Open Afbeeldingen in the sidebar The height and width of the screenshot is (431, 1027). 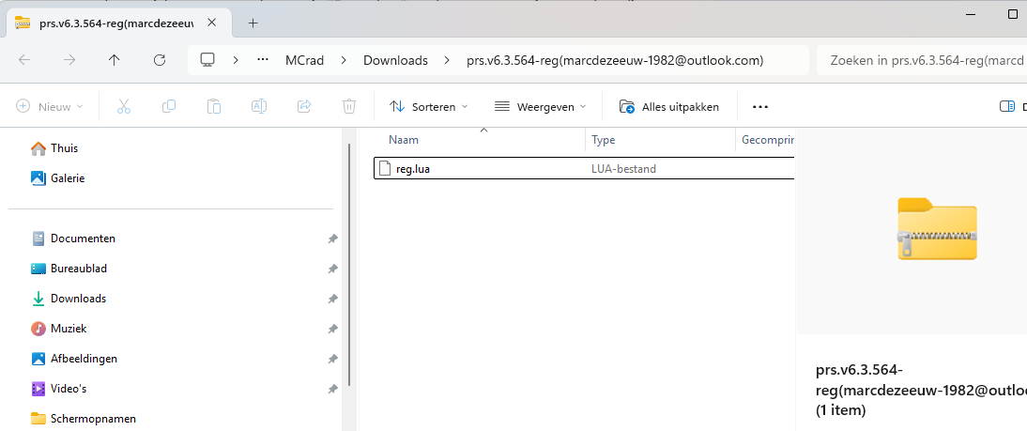click(x=84, y=359)
